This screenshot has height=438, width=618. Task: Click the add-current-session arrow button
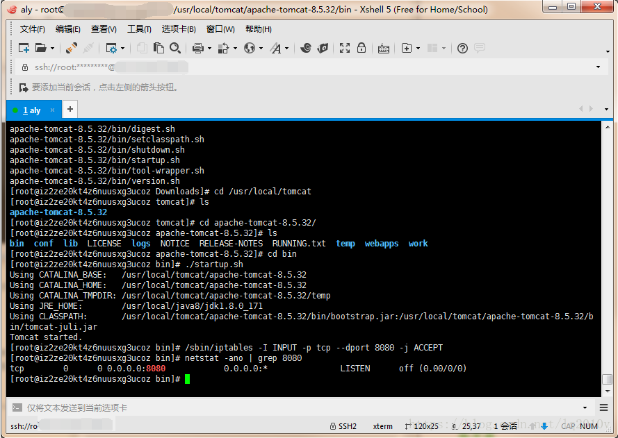(24, 87)
